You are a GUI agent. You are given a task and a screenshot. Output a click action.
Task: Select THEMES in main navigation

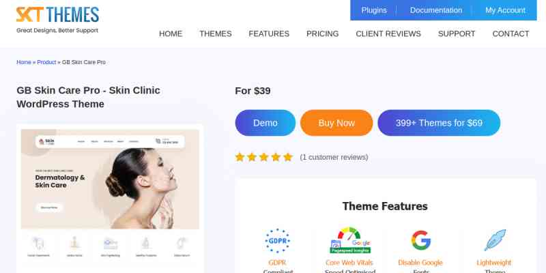click(x=216, y=33)
